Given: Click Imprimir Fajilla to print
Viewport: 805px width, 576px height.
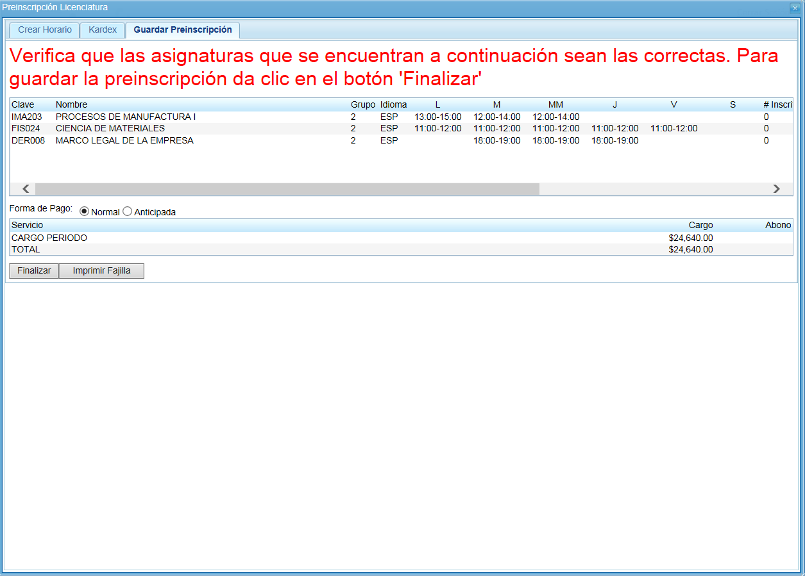Looking at the screenshot, I should [x=101, y=270].
